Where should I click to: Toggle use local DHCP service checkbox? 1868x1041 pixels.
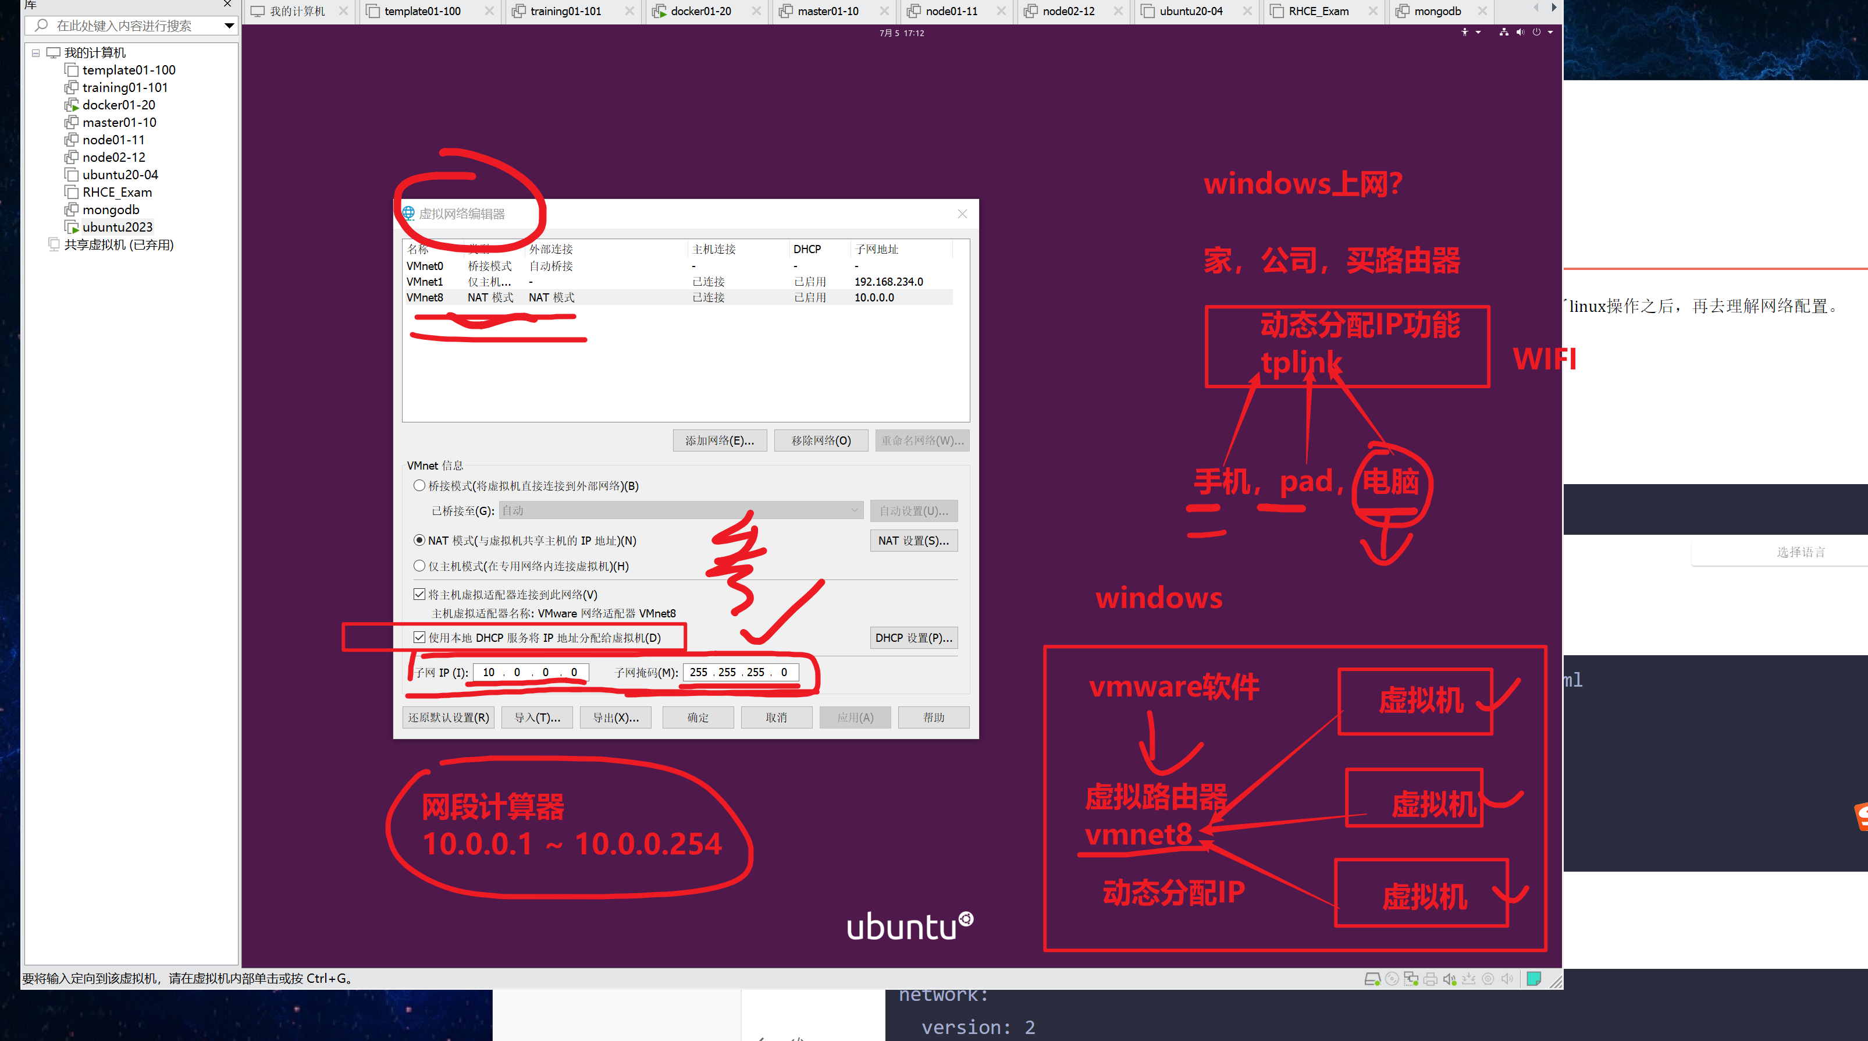click(419, 638)
